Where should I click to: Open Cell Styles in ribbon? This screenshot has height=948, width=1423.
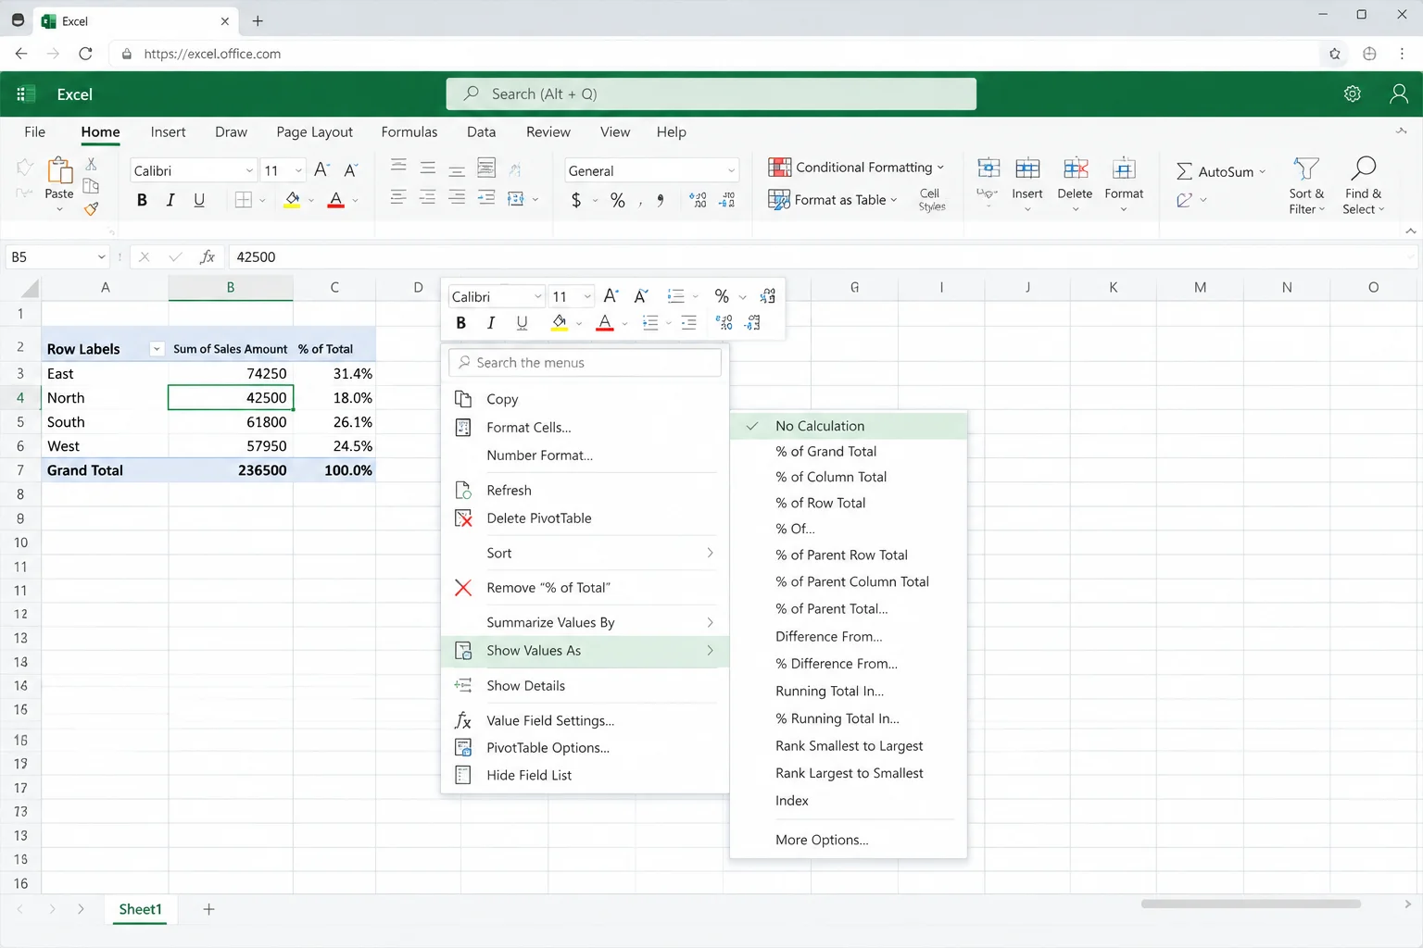[931, 199]
